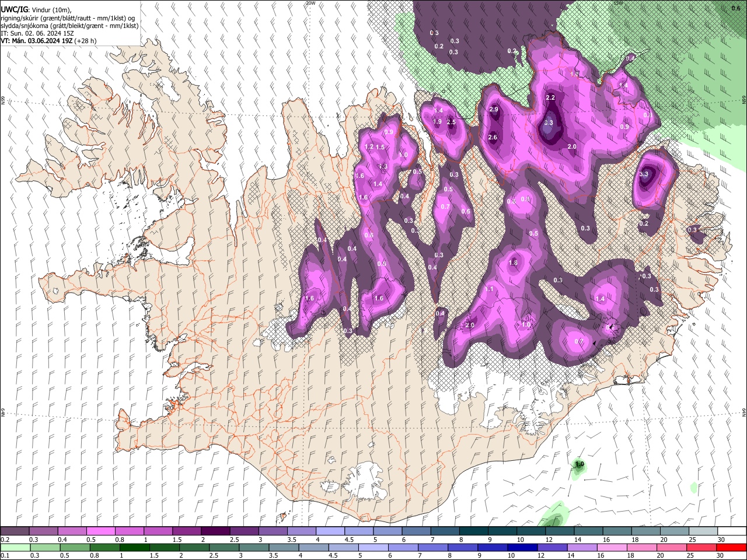Click the '2.5' precipitation value on the map
This screenshot has height=560, width=747.
[451, 122]
